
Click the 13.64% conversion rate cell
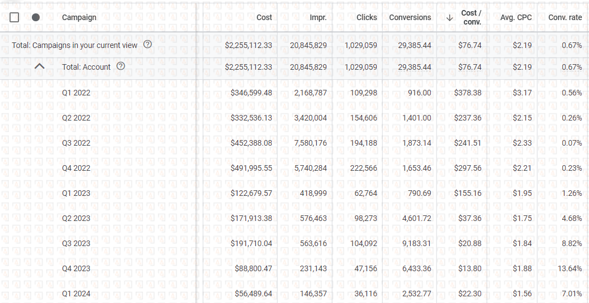click(569, 268)
